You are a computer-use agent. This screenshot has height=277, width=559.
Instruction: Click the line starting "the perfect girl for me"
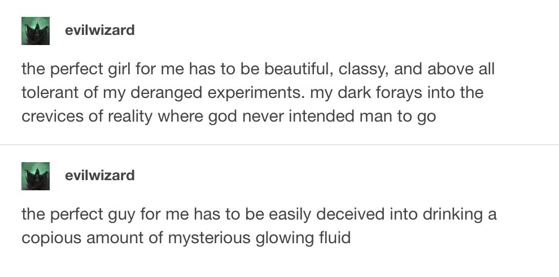[258, 69]
